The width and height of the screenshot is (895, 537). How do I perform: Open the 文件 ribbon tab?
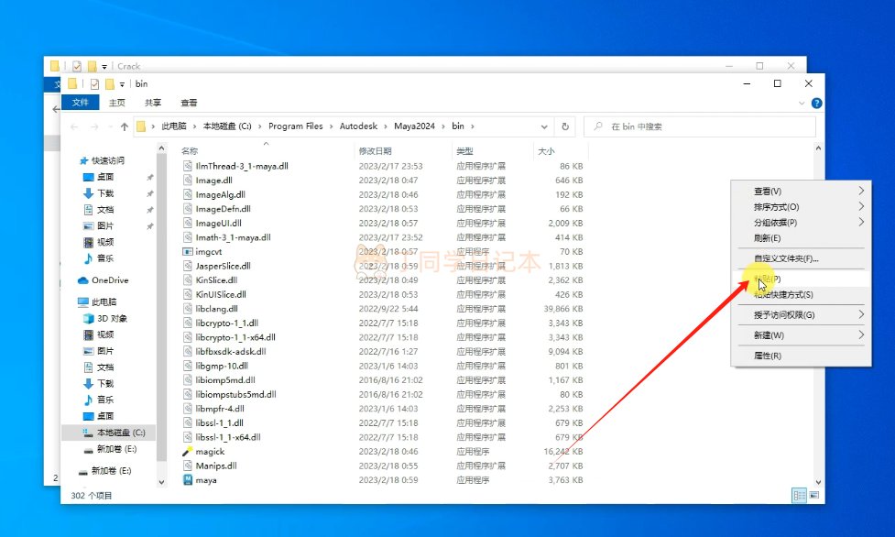(81, 103)
